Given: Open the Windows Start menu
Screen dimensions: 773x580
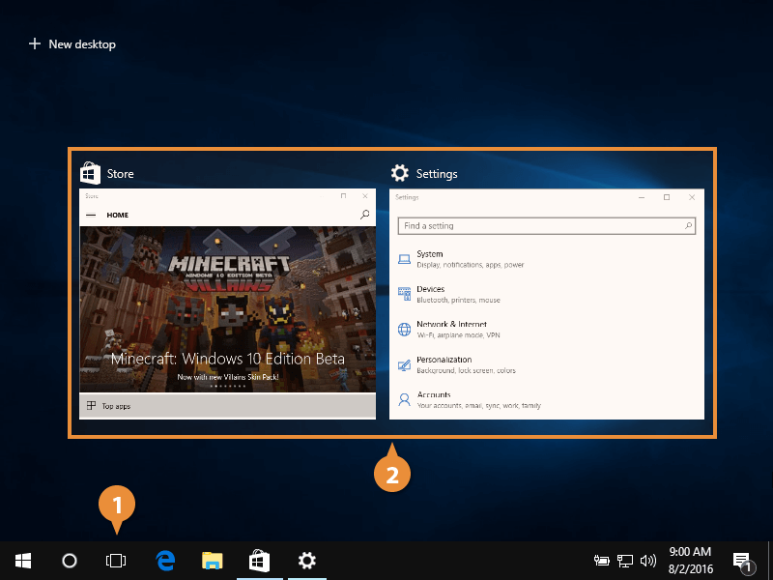Looking at the screenshot, I should pos(23,561).
